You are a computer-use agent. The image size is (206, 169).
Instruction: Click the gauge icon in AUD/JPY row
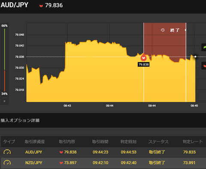pyautogui.click(x=7, y=152)
